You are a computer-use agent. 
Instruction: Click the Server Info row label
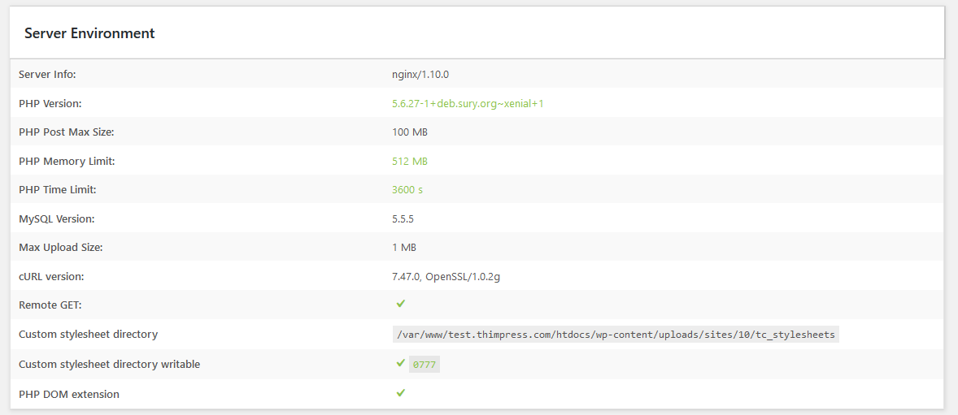click(x=47, y=75)
